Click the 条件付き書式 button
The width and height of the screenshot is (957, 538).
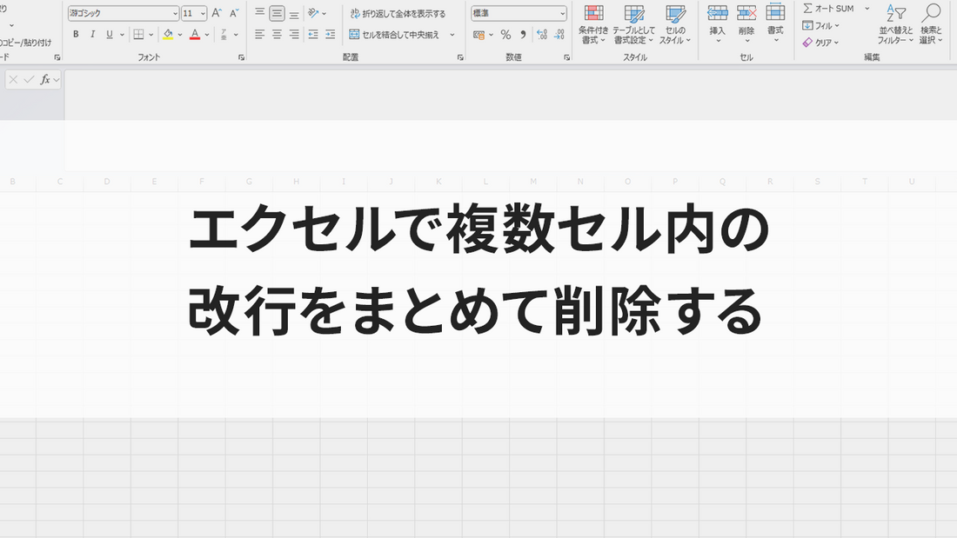pyautogui.click(x=595, y=24)
